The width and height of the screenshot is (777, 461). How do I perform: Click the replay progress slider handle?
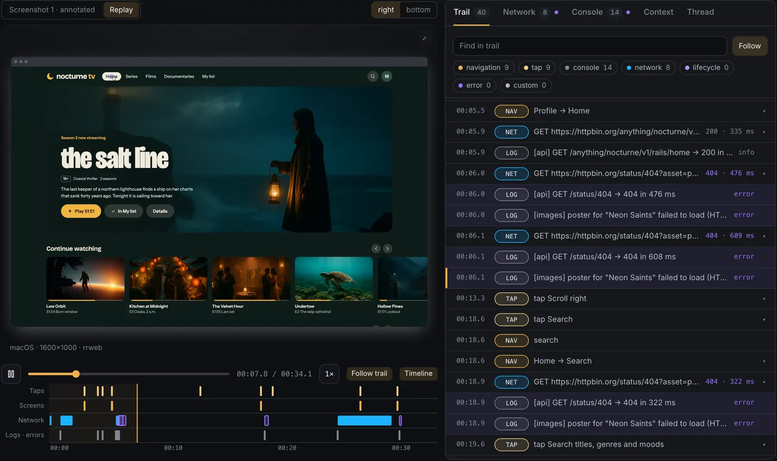(x=76, y=374)
